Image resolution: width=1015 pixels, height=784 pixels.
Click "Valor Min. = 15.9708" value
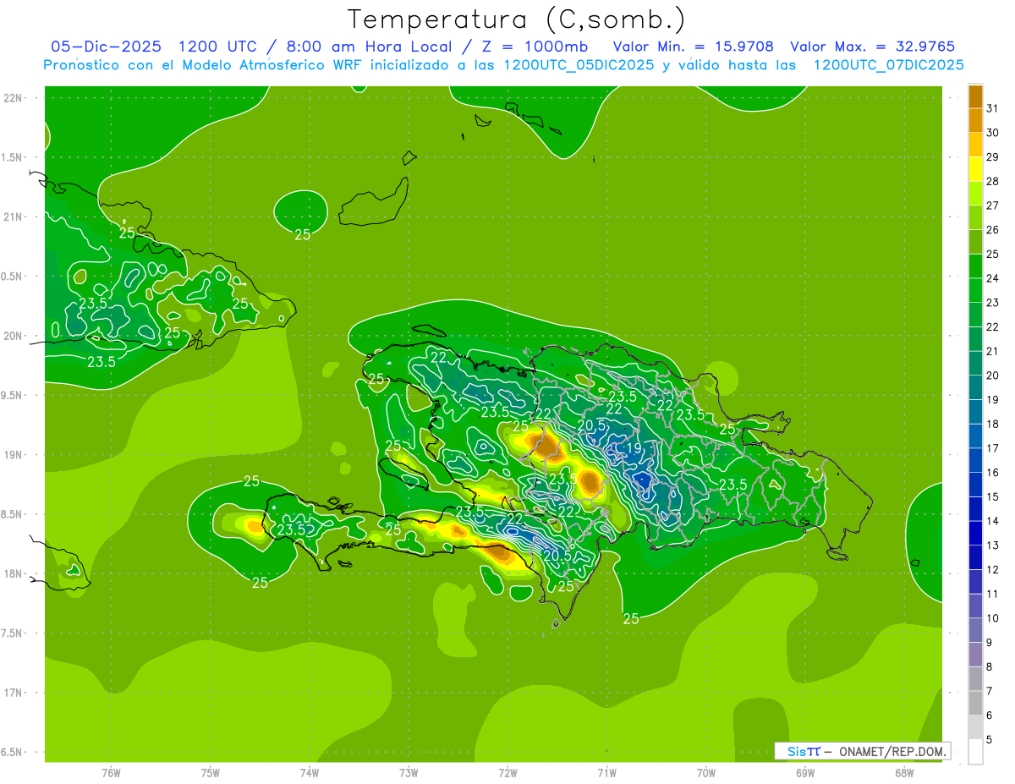(694, 47)
